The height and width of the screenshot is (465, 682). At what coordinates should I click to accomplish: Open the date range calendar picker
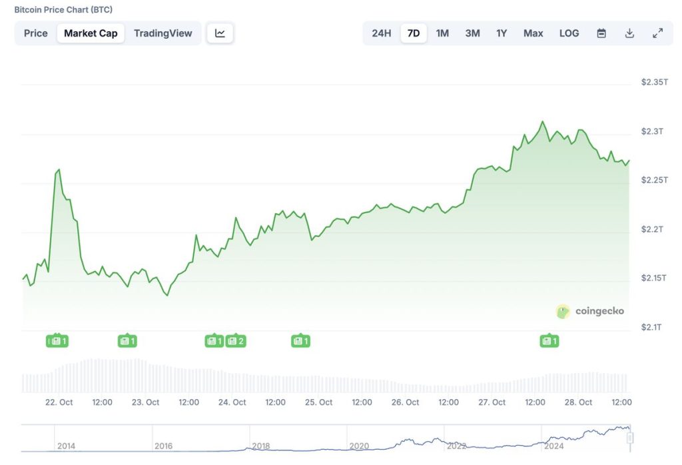(601, 33)
